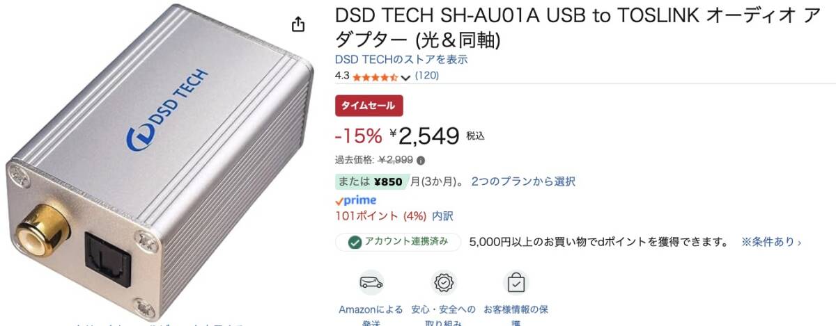Open the DSD TECH store link
The width and height of the screenshot is (836, 326).
tap(401, 60)
